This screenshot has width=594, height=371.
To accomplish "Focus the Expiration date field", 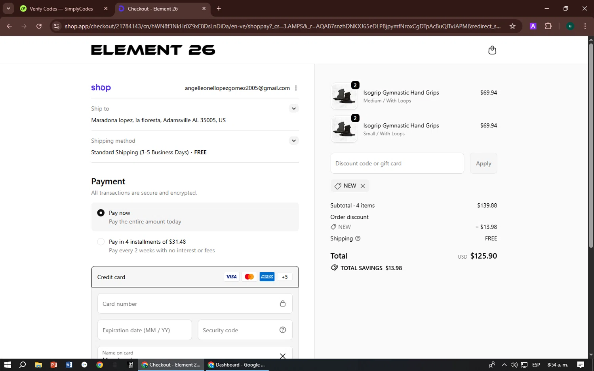I will coord(145,330).
